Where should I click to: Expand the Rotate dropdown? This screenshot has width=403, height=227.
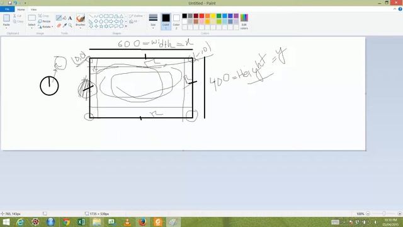pos(52,26)
